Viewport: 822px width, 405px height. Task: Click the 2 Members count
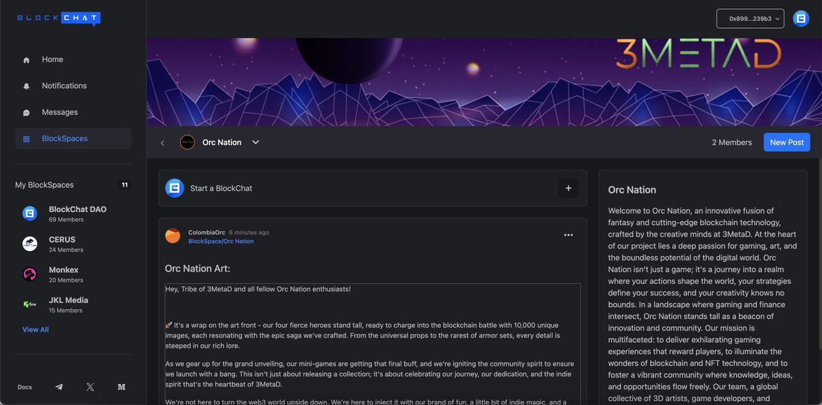[x=732, y=142]
